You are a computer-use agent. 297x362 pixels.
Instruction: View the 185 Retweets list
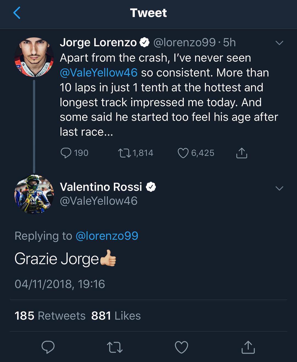50,316
